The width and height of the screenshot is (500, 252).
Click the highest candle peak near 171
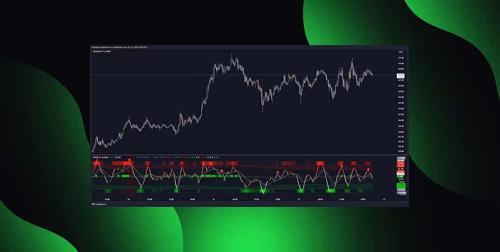coord(231,55)
